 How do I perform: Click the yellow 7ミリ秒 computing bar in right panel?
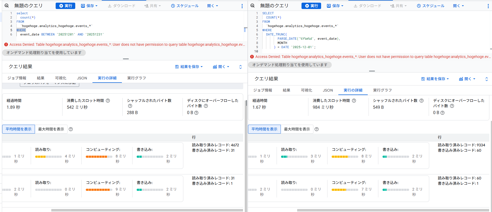345,190
